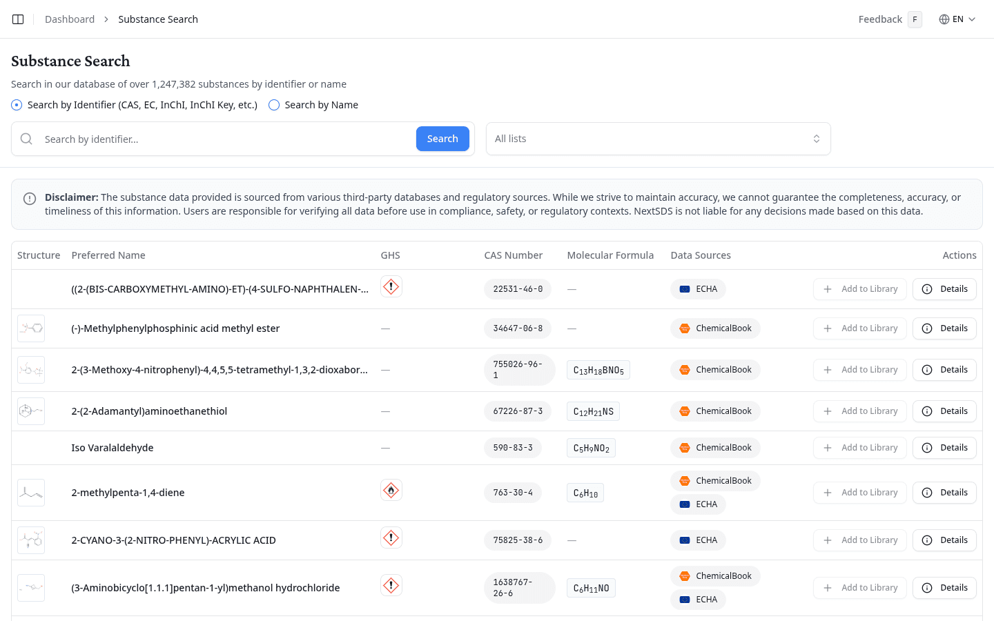
Task: Select Search by Identifier radio option
Action: 17,105
